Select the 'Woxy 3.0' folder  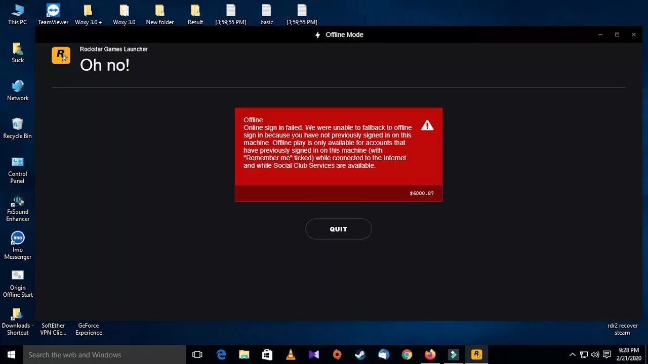[x=124, y=14]
